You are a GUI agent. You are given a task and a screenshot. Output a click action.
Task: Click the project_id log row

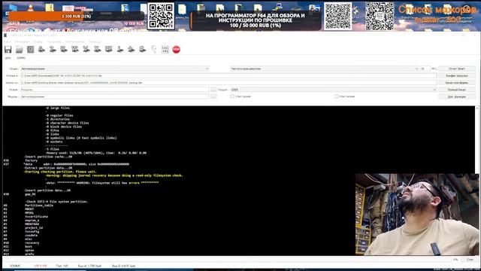coord(34,228)
